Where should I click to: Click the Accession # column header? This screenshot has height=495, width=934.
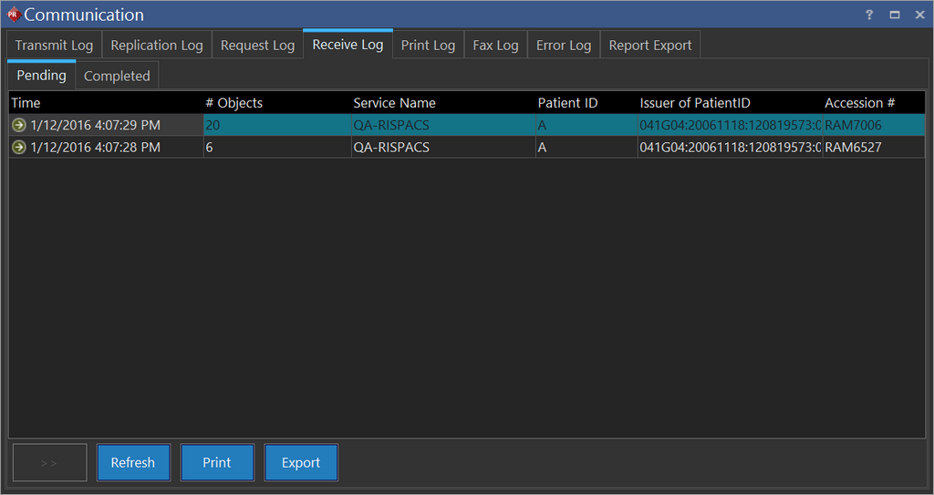(859, 103)
